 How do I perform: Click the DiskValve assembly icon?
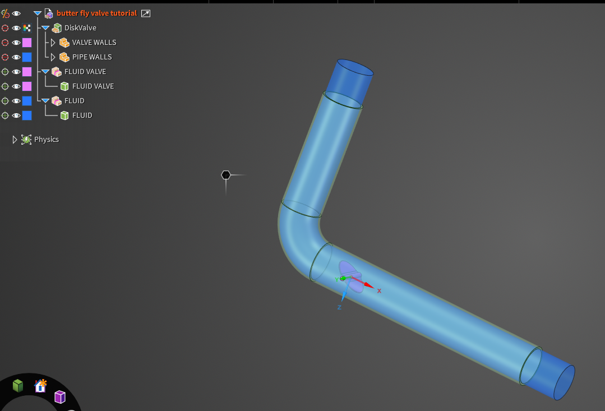click(57, 28)
